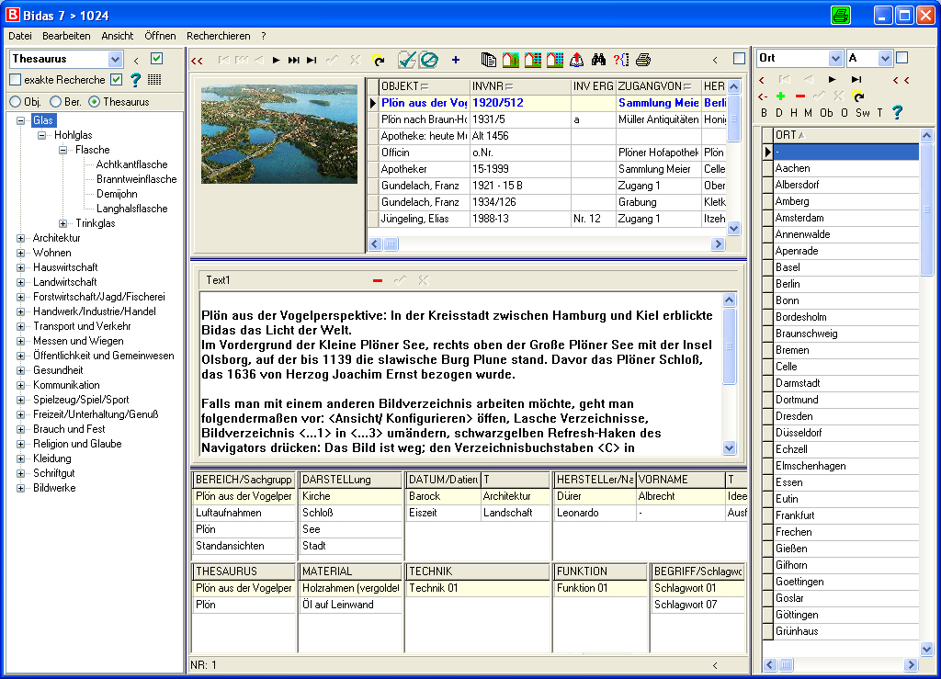Collapse the Glas tree node
This screenshot has height=679, width=941.
point(20,120)
